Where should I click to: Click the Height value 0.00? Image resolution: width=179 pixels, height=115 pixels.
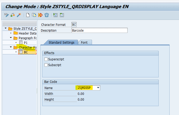(81, 99)
